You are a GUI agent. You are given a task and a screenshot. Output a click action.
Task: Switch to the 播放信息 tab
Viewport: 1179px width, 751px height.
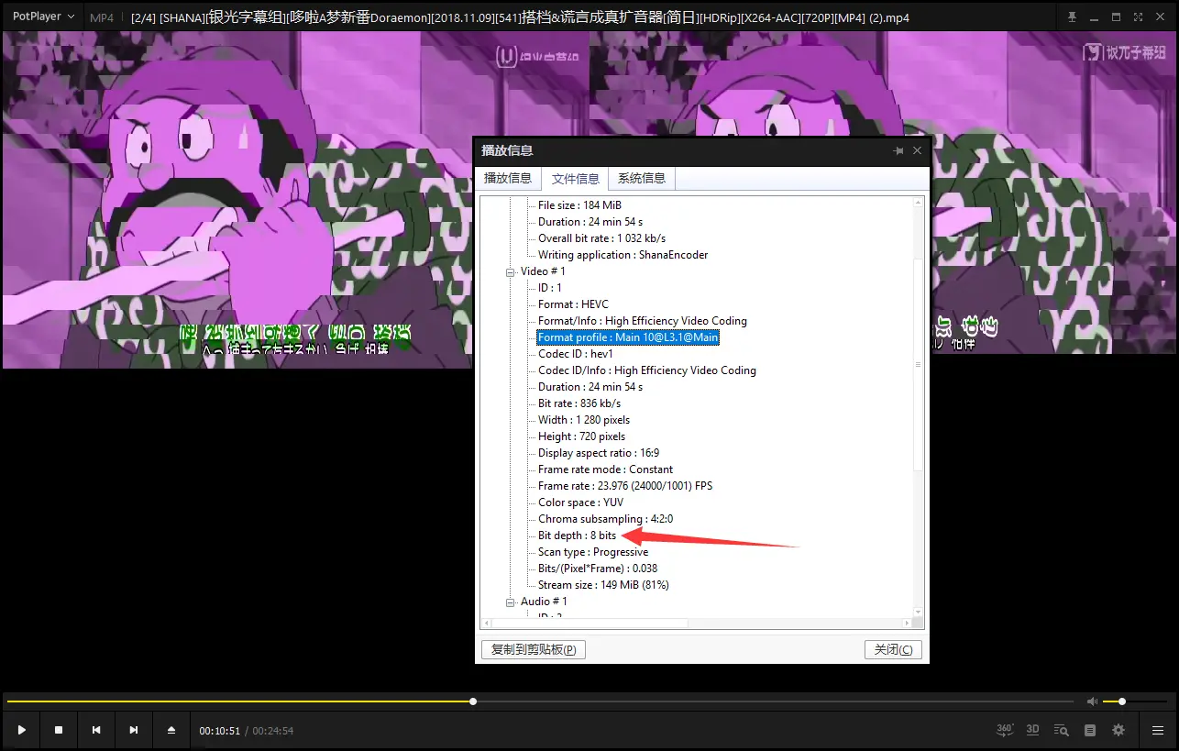click(x=508, y=178)
